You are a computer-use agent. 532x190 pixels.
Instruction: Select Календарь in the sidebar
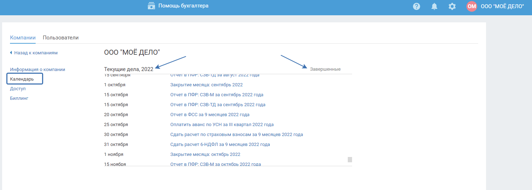click(22, 79)
